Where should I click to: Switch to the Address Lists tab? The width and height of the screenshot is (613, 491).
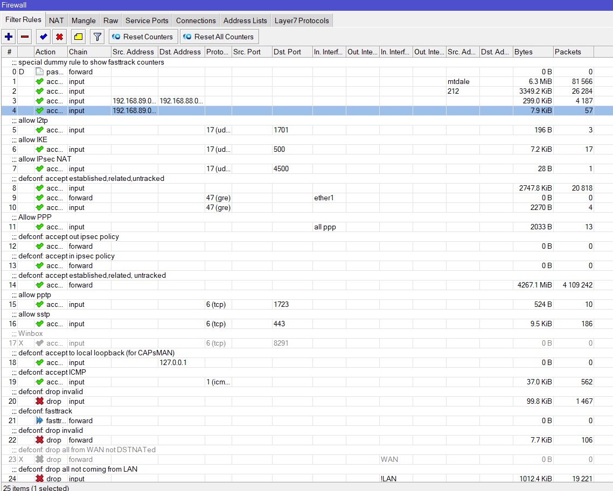click(245, 20)
